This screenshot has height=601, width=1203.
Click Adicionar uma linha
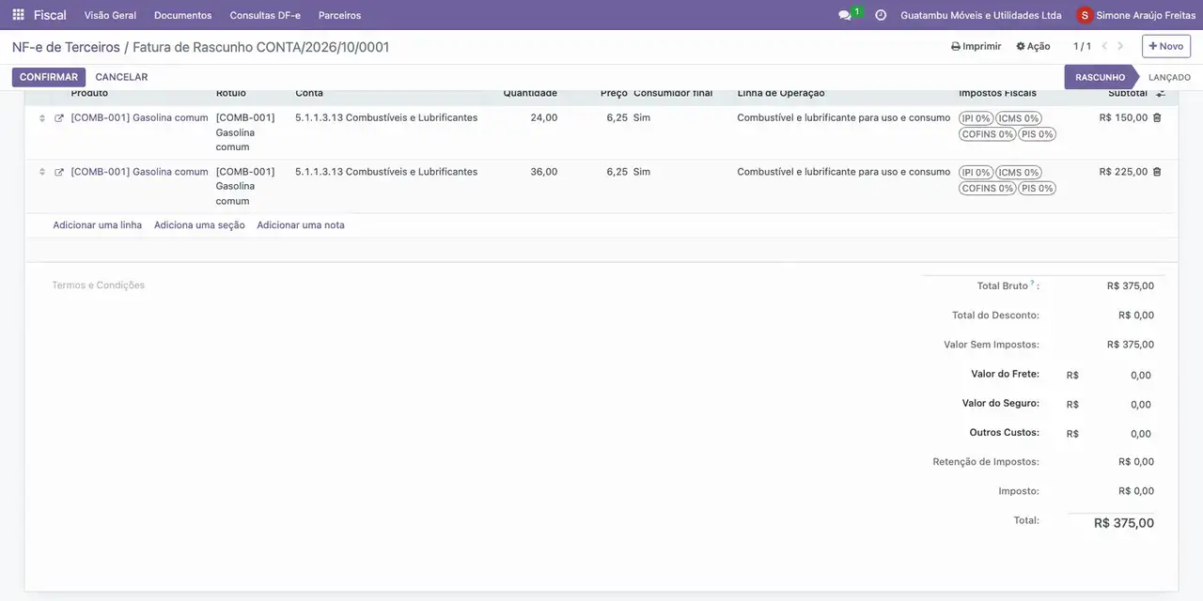[x=98, y=225]
